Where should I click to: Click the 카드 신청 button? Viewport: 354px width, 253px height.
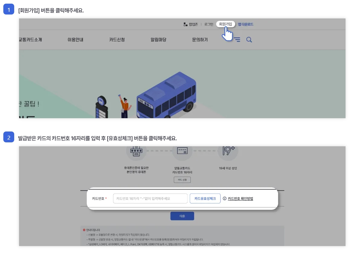coord(182,180)
